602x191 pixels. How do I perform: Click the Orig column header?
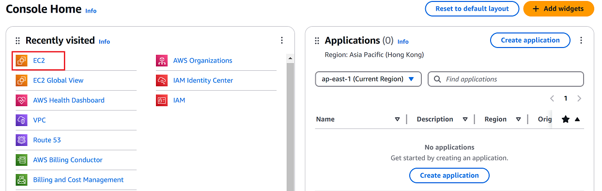[x=545, y=119]
